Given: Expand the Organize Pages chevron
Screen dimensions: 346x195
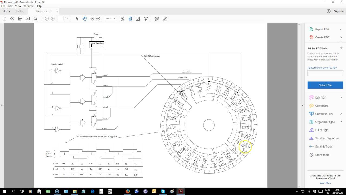Looking at the screenshot, I should (340, 122).
